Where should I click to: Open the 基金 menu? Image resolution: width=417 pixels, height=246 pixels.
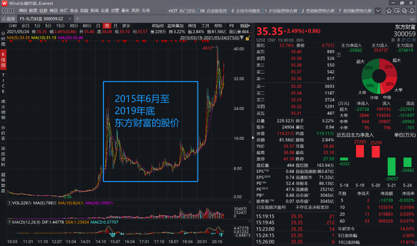(x=74, y=11)
